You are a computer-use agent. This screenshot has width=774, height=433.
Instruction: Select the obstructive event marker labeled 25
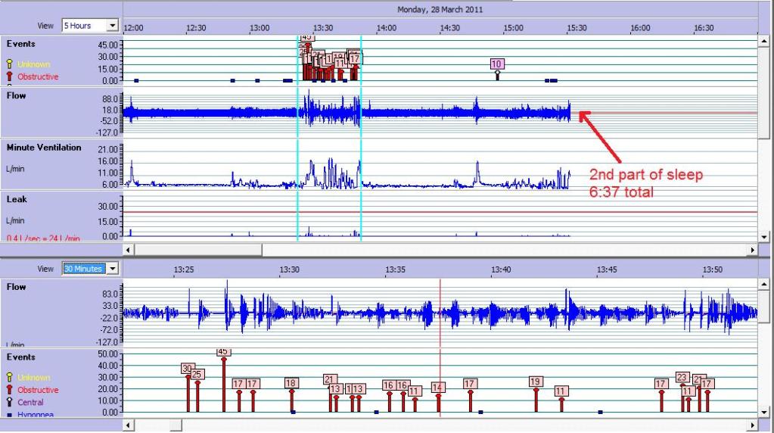(x=197, y=374)
